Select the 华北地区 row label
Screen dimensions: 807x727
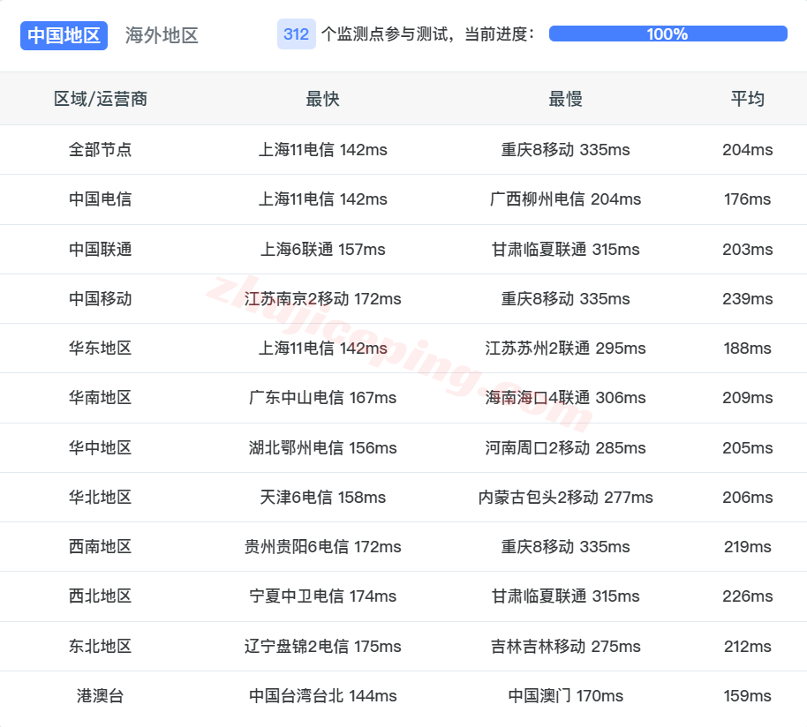pos(101,498)
